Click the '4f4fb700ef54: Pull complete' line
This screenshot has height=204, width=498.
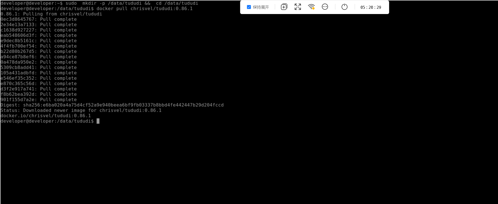click(39, 46)
